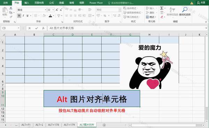Open the Copy options dropdown arrow
This screenshot has height=128, width=209.
14,13
